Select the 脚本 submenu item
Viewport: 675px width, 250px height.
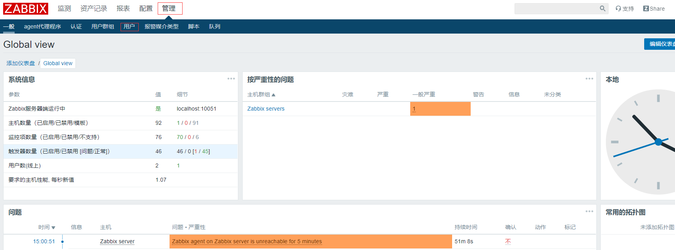pos(194,26)
